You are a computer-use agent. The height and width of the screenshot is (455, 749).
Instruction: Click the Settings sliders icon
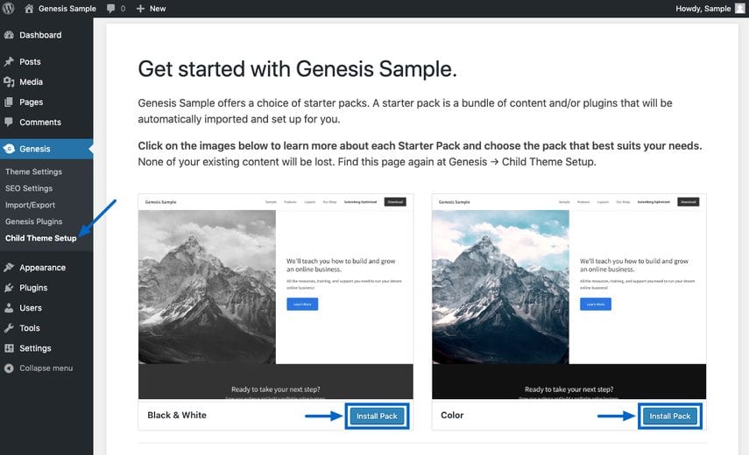coord(9,348)
